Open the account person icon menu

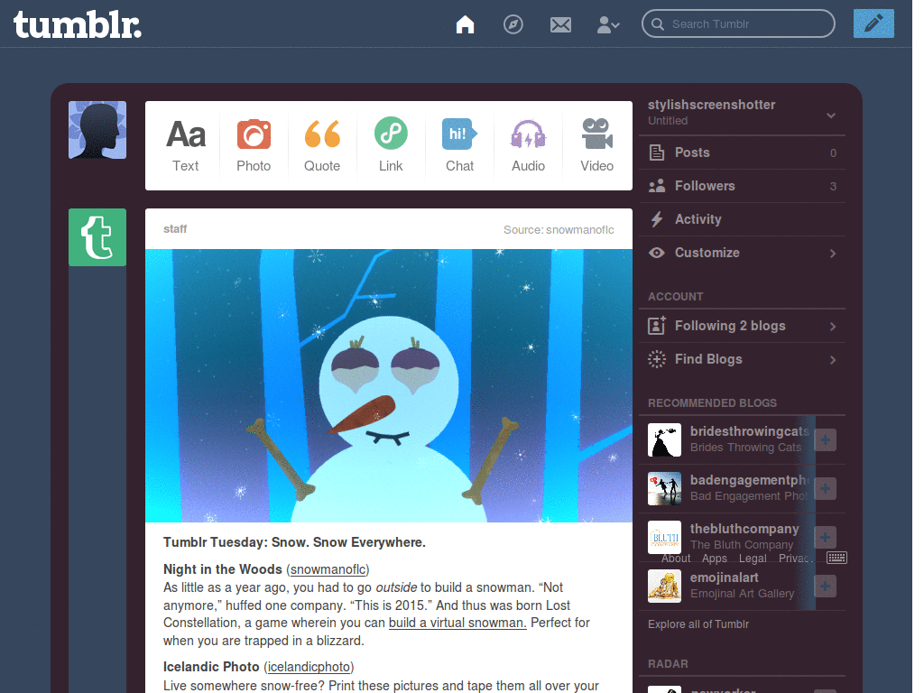click(x=607, y=24)
